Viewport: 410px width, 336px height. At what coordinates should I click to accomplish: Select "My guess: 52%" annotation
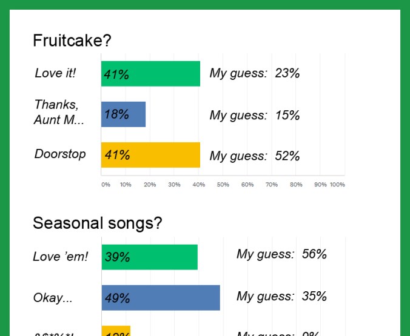255,156
